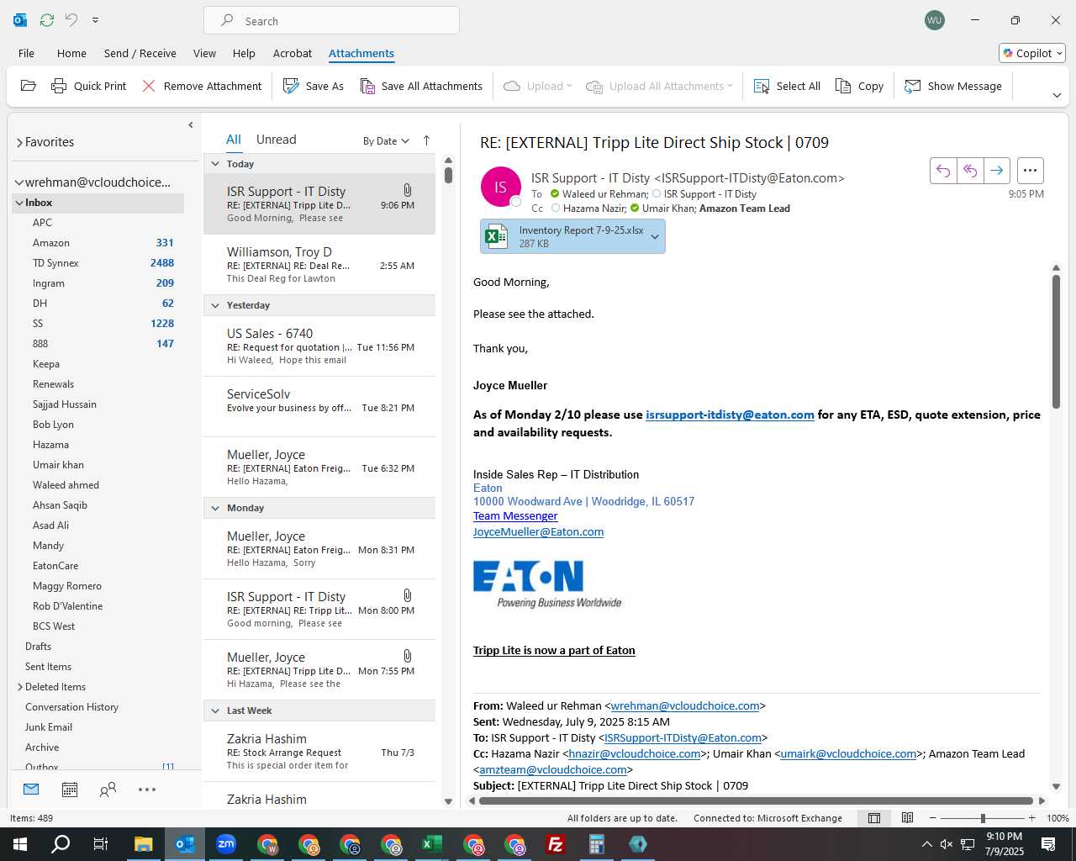Expand the Deleted Items folder
The height and width of the screenshot is (861, 1076).
coord(20,687)
